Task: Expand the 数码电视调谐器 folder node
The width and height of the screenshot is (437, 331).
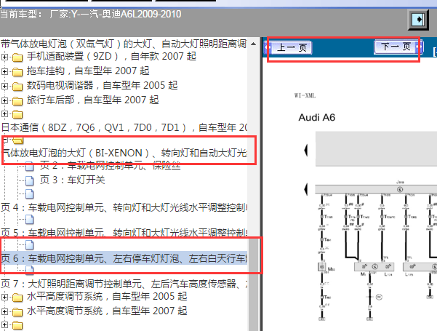Action: point(4,86)
